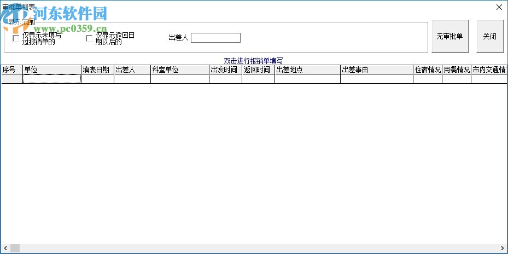Click the 无审批单 button
Viewport: 508px width, 254px height.
pyautogui.click(x=450, y=36)
